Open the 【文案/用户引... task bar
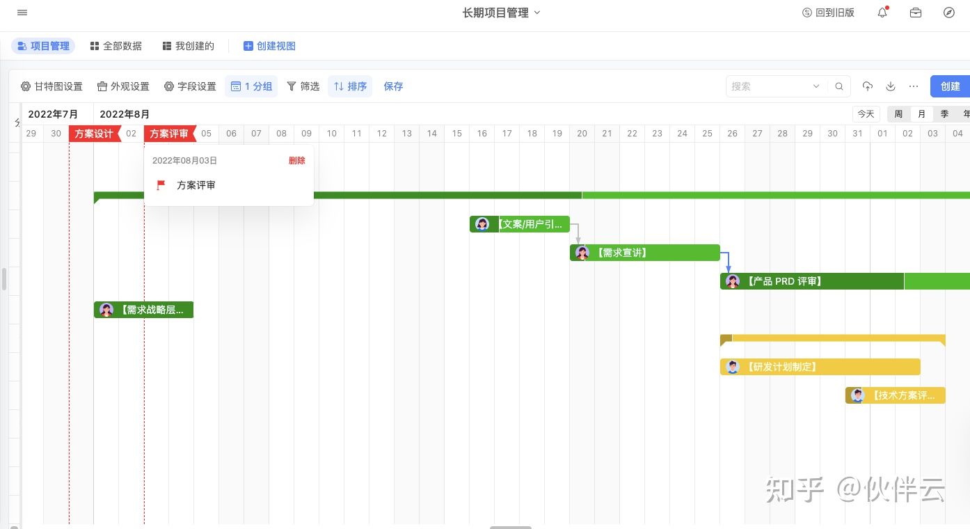This screenshot has height=529, width=970. point(520,224)
